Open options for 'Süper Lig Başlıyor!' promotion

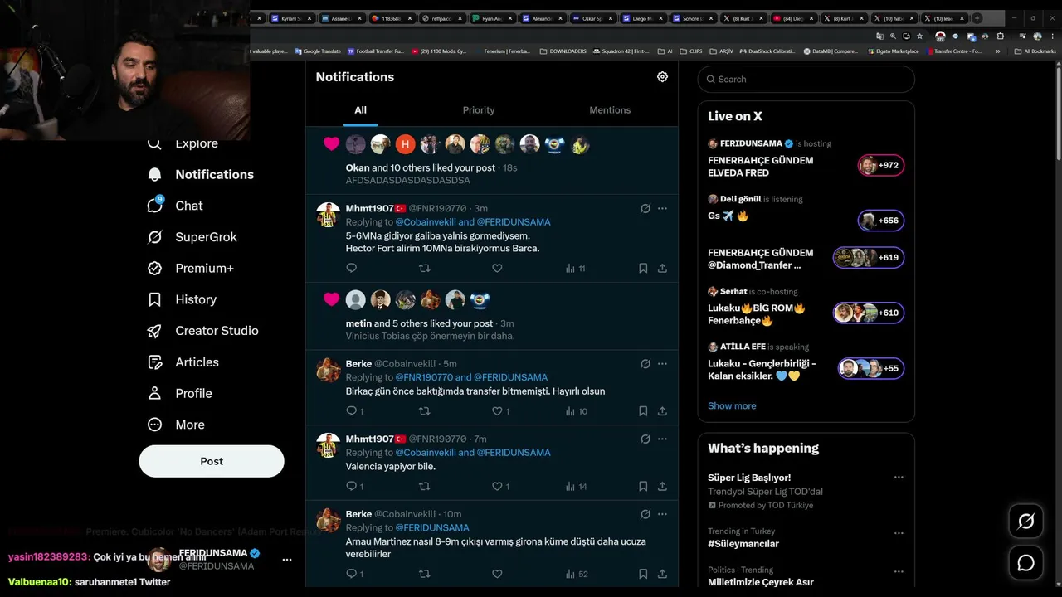click(x=899, y=478)
